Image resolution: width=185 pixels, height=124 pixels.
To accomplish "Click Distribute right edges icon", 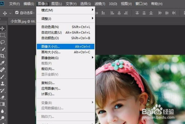I will click(x=174, y=13).
